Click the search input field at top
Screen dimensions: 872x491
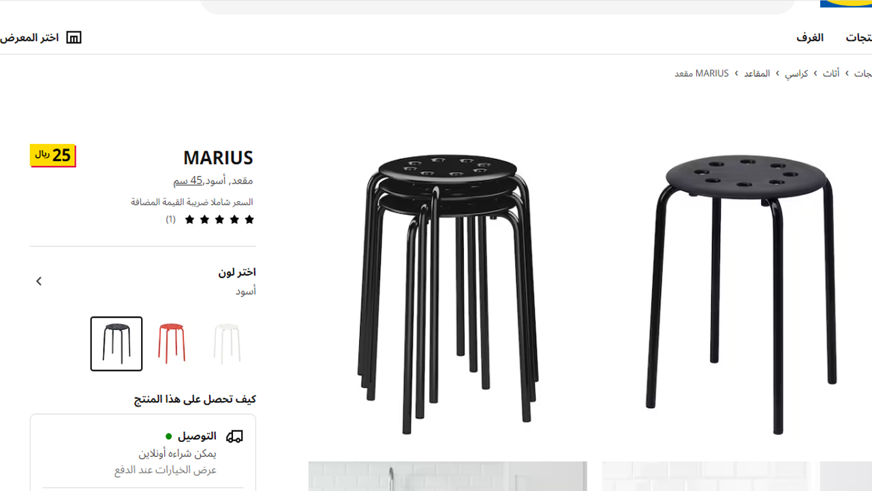tap(497, 5)
